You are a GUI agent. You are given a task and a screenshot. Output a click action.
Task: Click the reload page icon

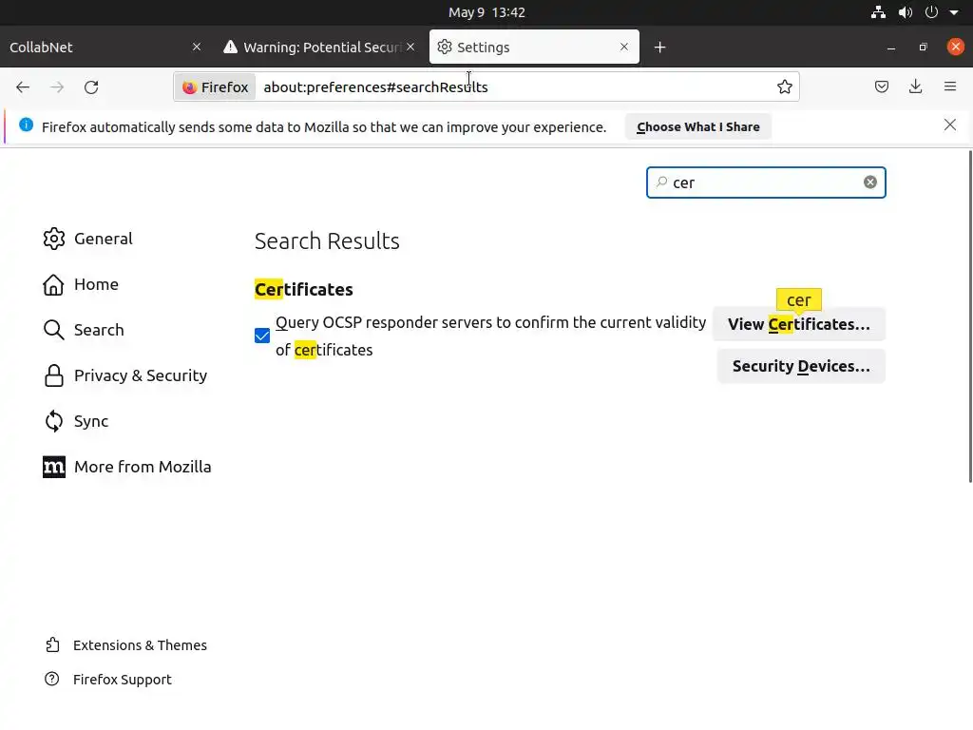[91, 87]
